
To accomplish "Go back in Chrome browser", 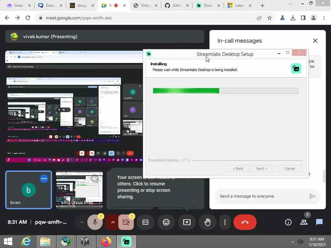I will pos(7,18).
